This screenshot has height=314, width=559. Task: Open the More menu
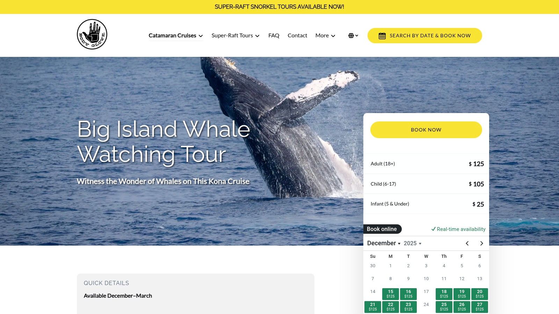click(325, 36)
